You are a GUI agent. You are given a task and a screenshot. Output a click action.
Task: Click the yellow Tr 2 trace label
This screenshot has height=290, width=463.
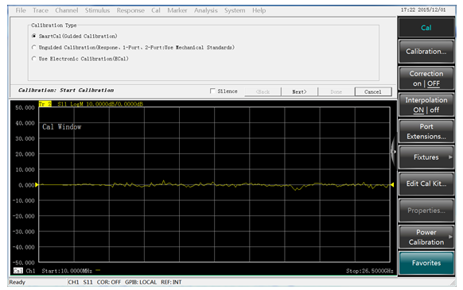pos(45,104)
